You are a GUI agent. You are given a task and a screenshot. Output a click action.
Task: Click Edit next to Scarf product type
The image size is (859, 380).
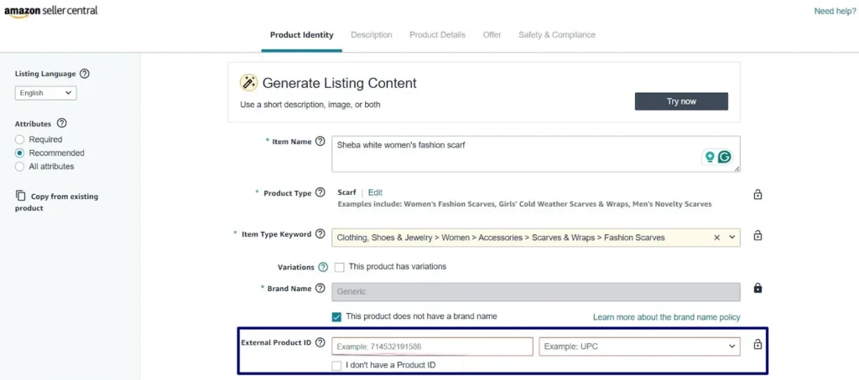pos(375,193)
